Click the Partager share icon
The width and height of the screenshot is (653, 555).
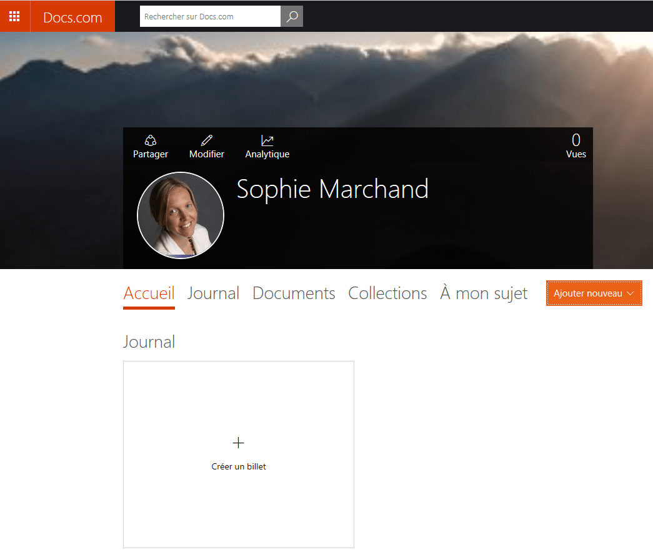[150, 140]
